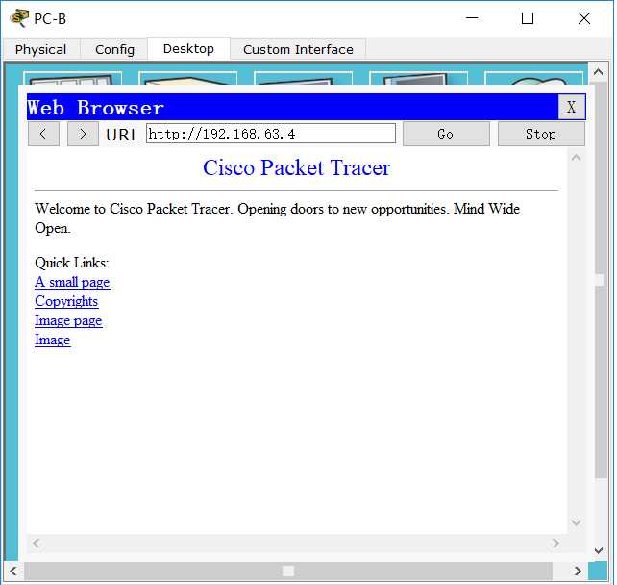617x585 pixels.
Task: Open the 'A small page' link
Action: [72, 282]
